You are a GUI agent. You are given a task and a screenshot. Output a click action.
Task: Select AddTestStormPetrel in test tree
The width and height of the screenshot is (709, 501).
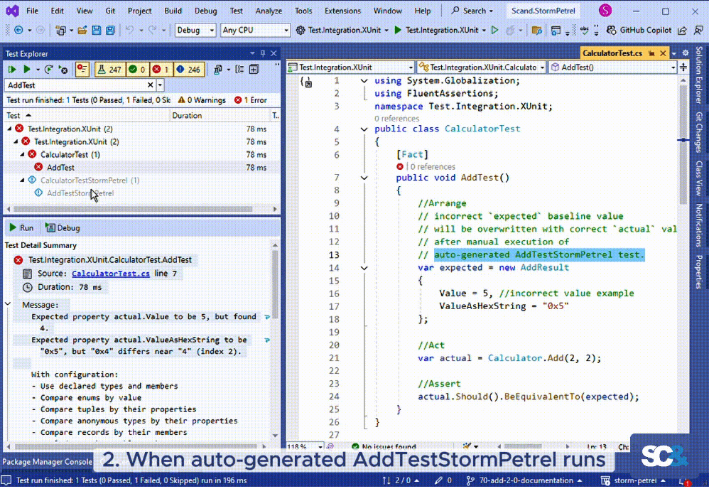[x=80, y=193]
